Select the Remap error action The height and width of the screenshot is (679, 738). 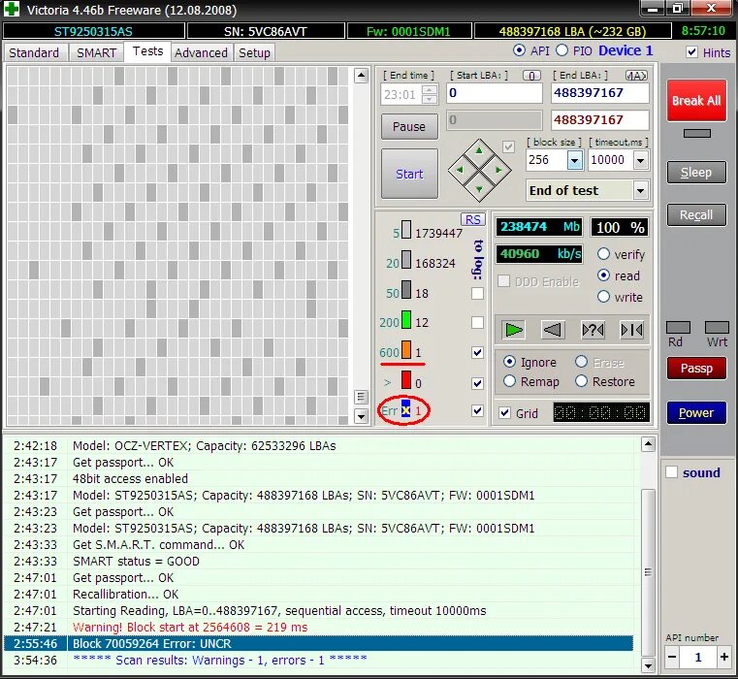tap(509, 381)
